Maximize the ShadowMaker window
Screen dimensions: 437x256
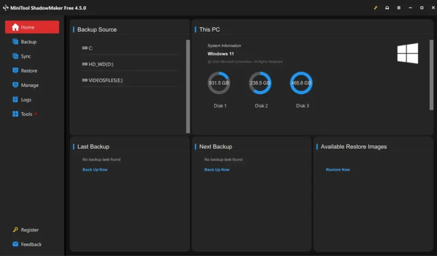pos(422,8)
